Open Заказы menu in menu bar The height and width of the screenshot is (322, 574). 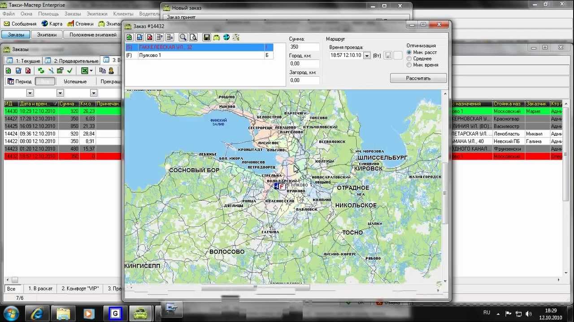tap(73, 14)
